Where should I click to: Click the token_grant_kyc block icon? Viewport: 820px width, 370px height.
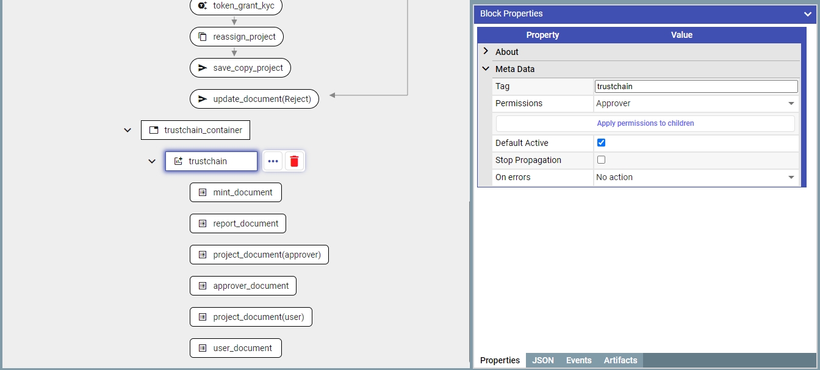[x=203, y=5]
